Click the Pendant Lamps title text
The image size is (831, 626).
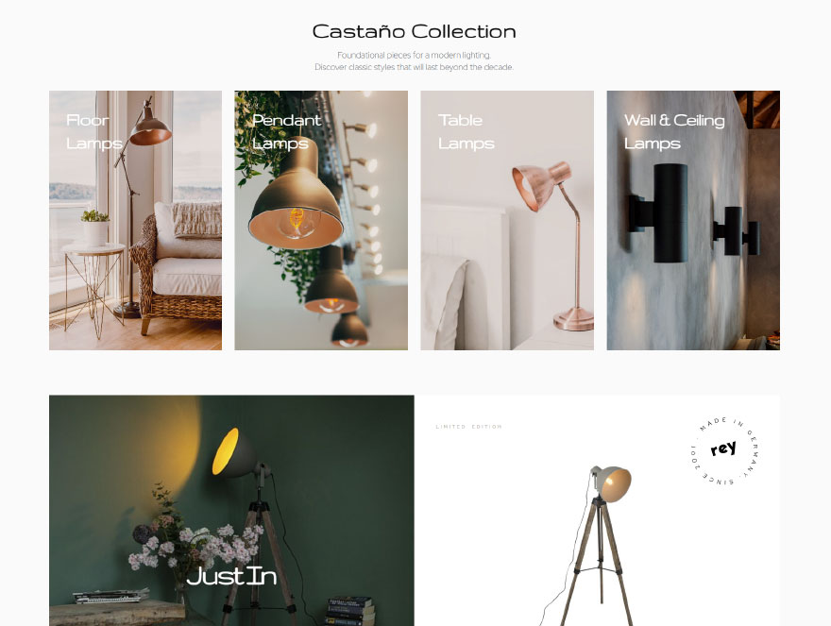pos(287,132)
